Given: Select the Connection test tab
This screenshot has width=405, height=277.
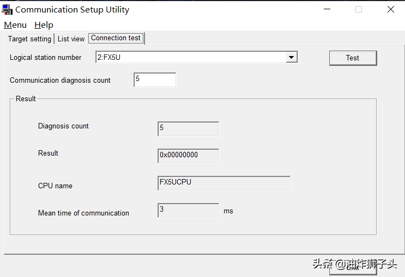Looking at the screenshot, I should [116, 38].
